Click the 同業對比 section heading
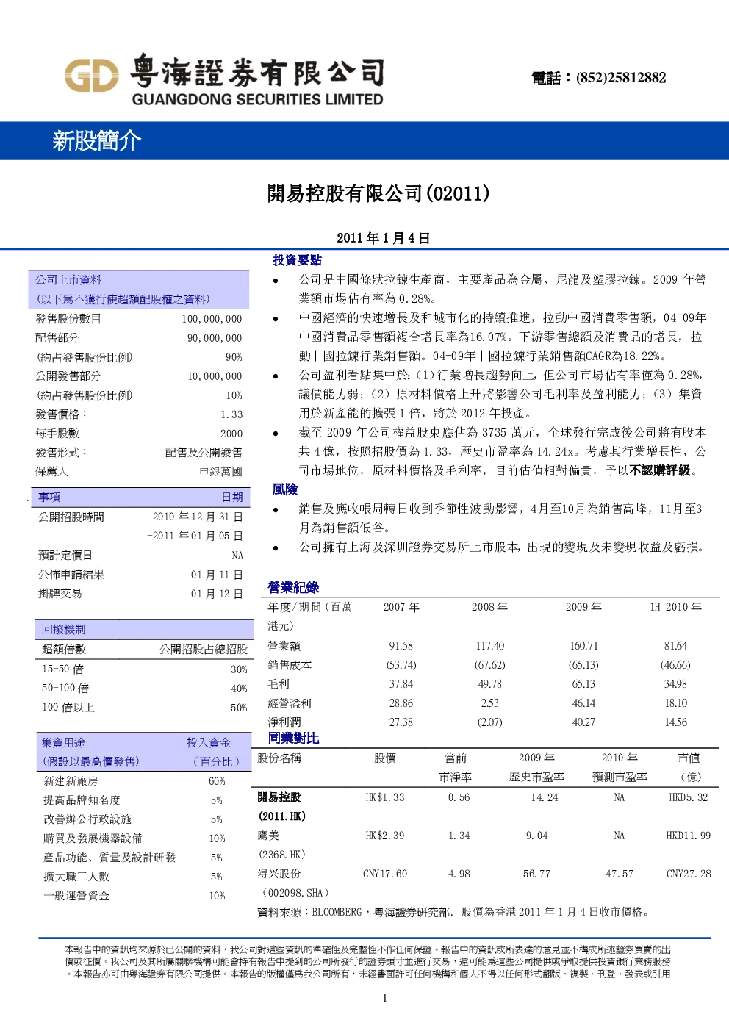The height and width of the screenshot is (1031, 729). tap(293, 739)
